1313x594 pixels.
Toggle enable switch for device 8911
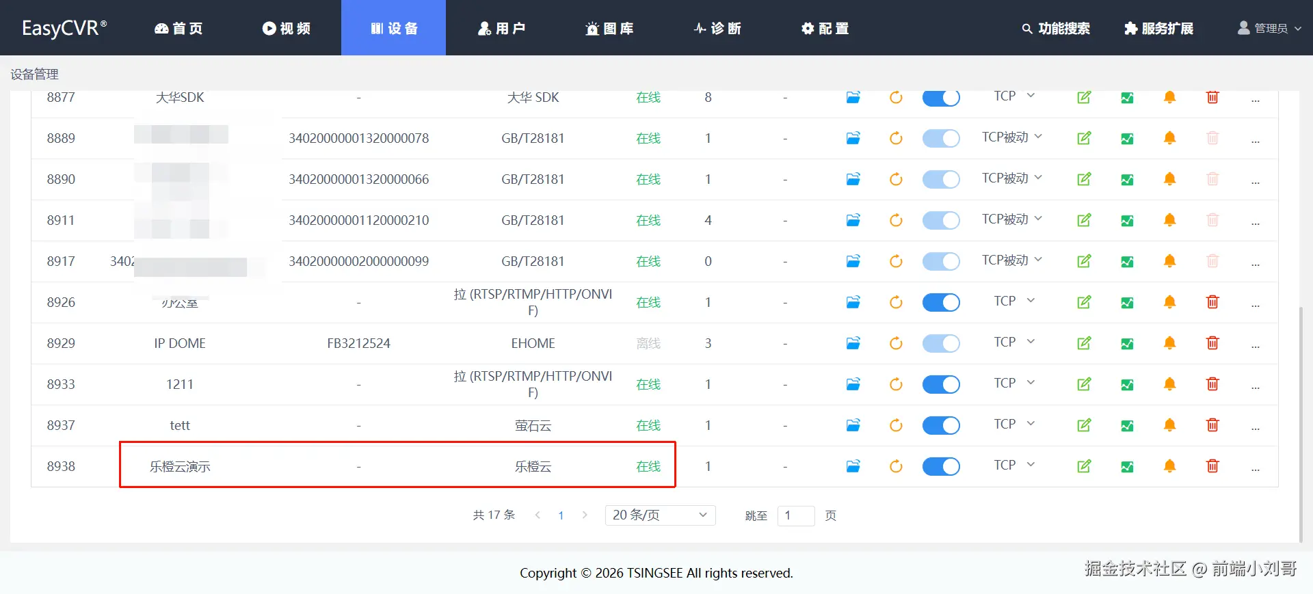tap(941, 220)
